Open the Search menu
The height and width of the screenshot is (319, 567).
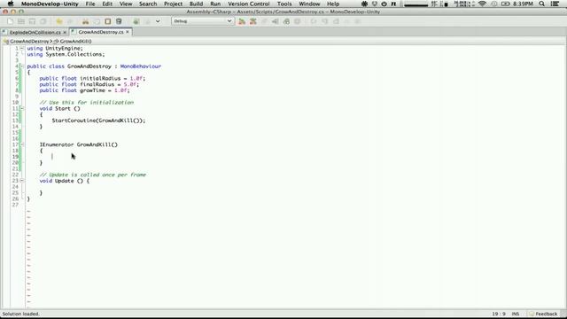click(x=148, y=4)
